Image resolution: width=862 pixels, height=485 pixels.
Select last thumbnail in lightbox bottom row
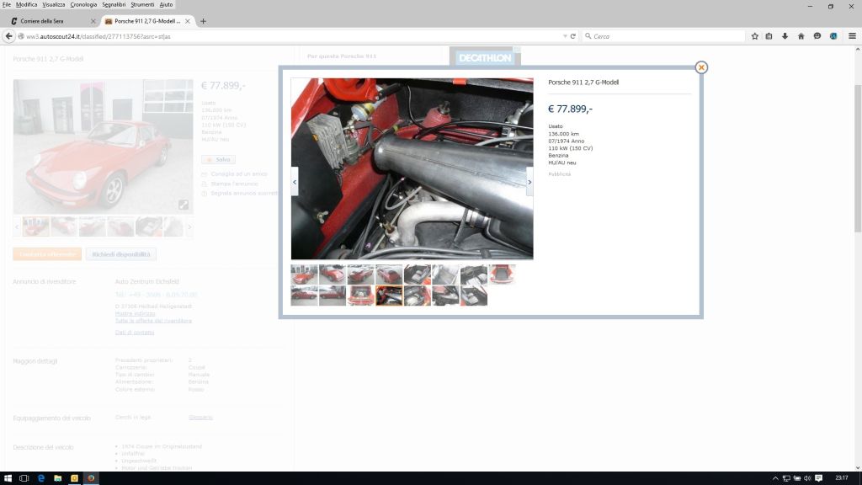tap(474, 296)
